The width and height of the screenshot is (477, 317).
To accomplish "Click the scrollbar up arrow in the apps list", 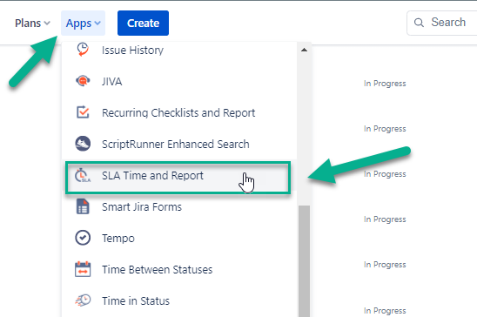I will pyautogui.click(x=304, y=50).
